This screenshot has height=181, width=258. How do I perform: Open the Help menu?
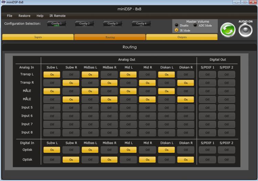tap(40, 15)
